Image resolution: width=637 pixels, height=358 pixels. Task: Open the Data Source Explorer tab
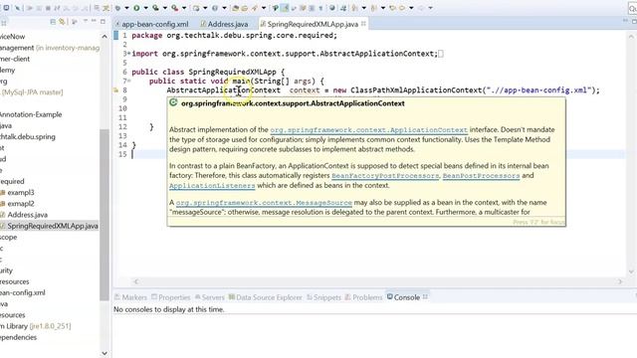266,297
